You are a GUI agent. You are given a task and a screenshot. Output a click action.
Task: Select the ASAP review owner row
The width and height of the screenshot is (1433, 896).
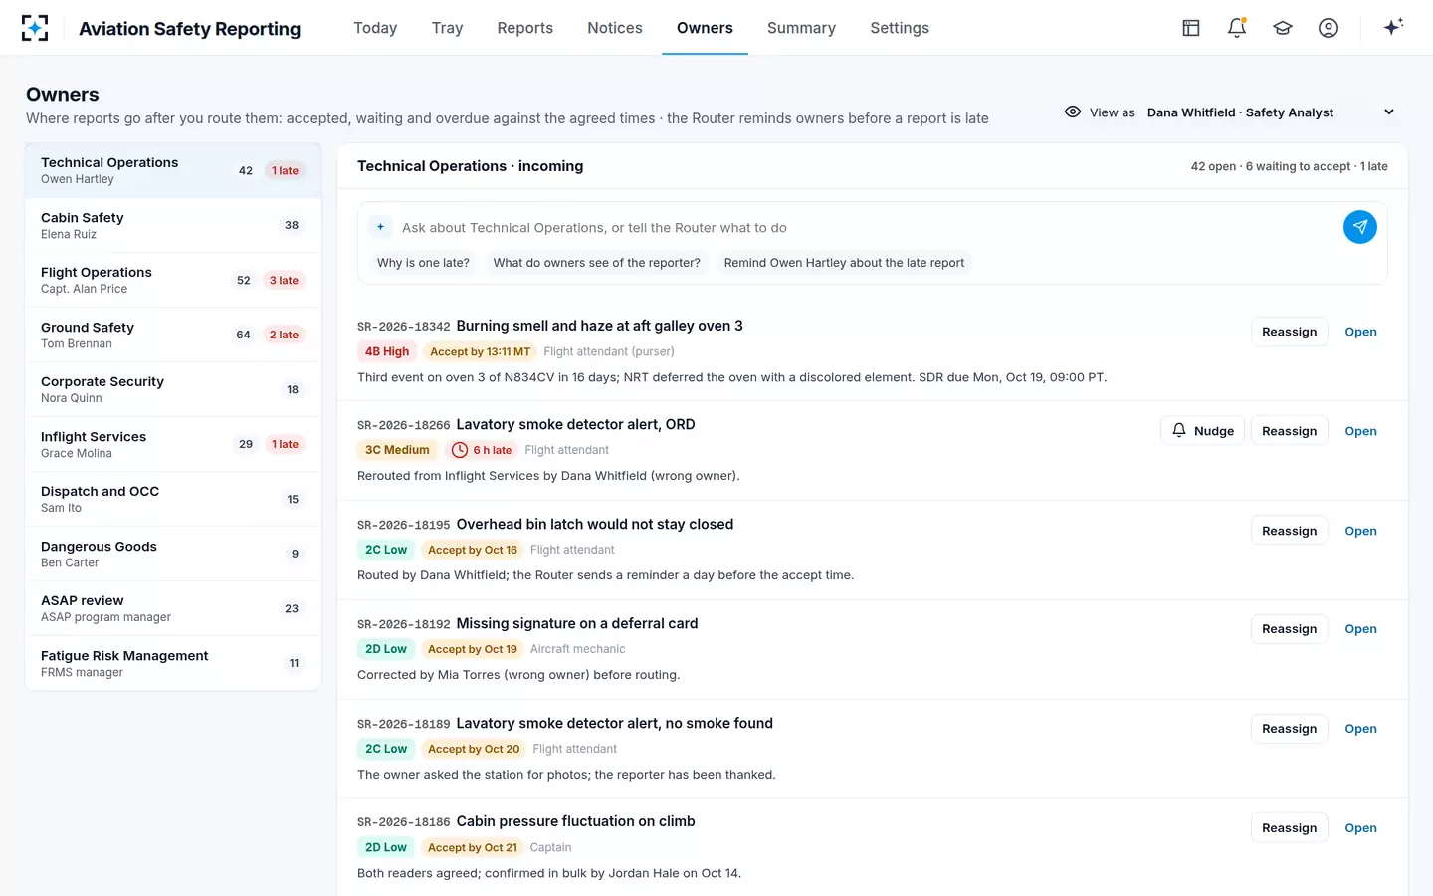(x=173, y=608)
